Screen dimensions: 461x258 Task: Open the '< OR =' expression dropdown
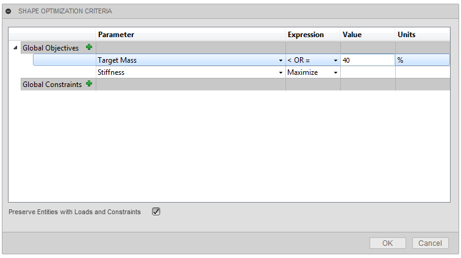tap(335, 61)
